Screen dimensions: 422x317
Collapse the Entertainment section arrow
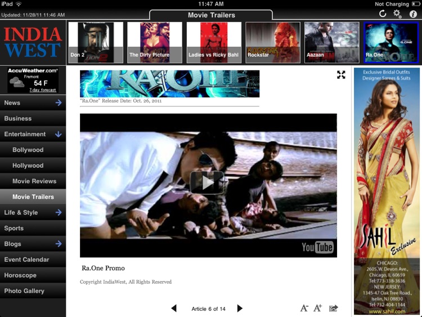point(59,134)
